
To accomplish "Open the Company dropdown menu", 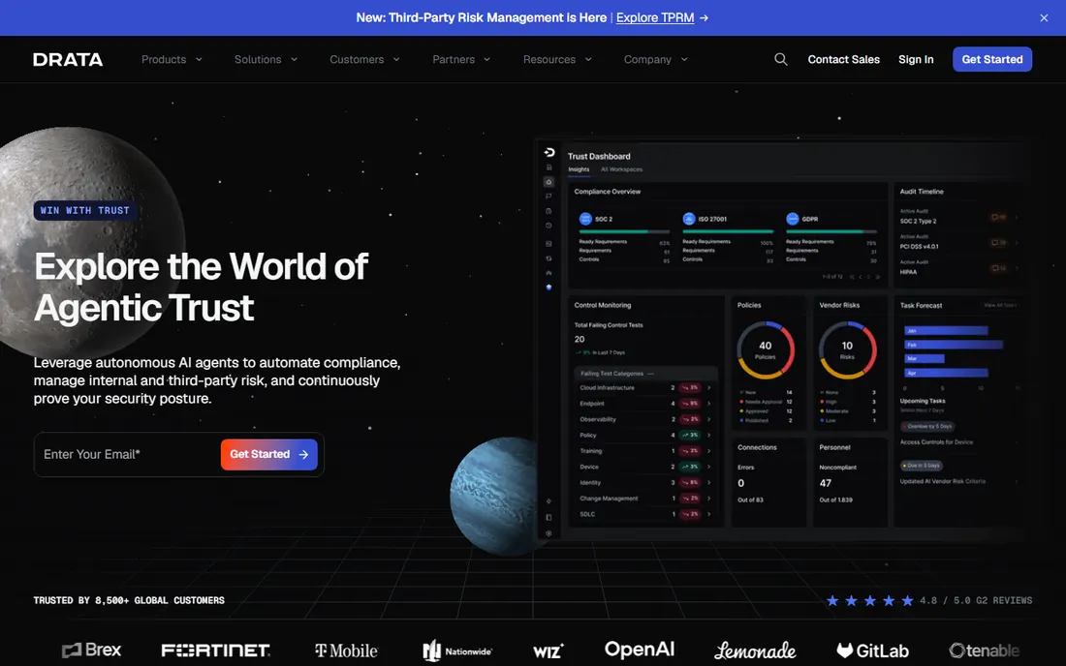I will pos(655,60).
